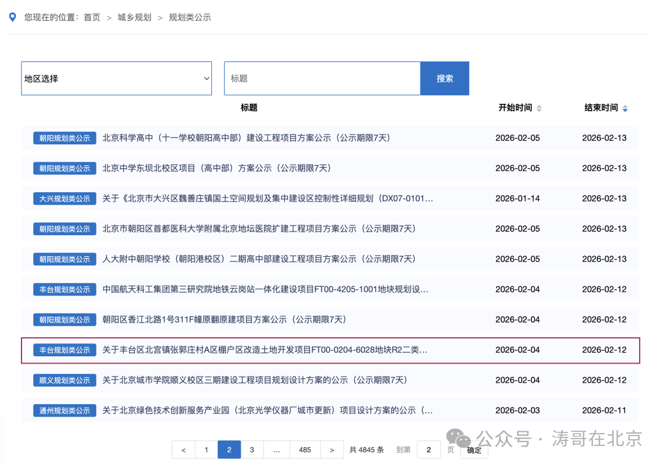Click 大兴规划类公示 tag on third row

tap(64, 198)
